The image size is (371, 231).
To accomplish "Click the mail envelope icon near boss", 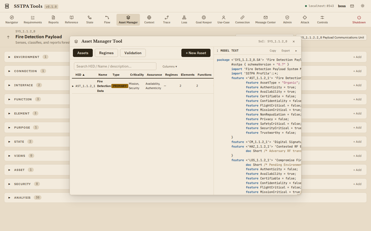I will click(352, 6).
